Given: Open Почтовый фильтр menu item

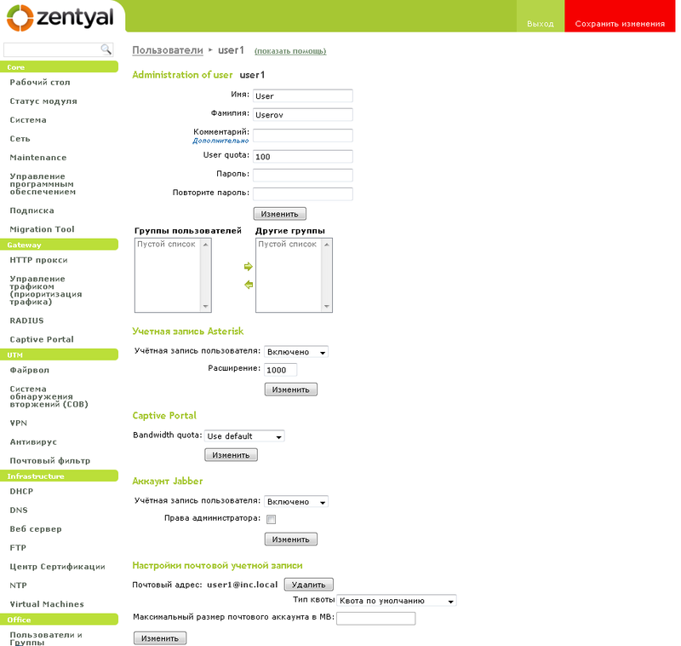Looking at the screenshot, I should [x=50, y=460].
